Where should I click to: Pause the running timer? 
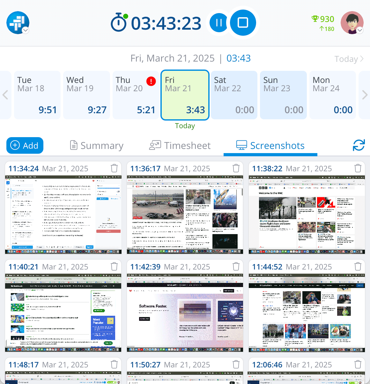coord(218,23)
